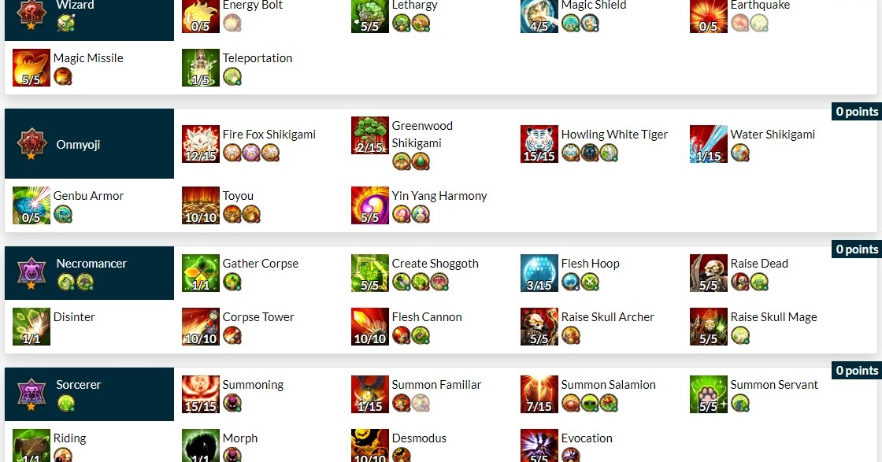The height and width of the screenshot is (462, 882).
Task: Click the Fire Fox Shikigami skill icon
Action: coord(201,144)
